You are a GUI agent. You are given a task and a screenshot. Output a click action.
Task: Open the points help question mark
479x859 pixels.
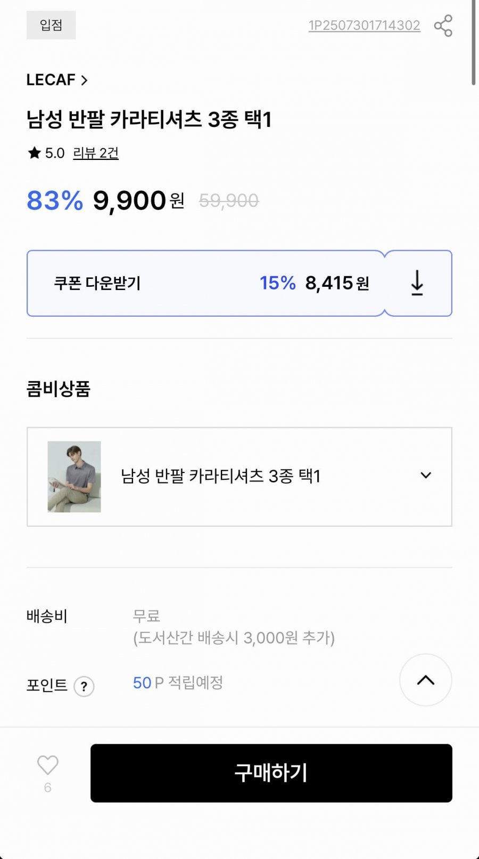84,686
